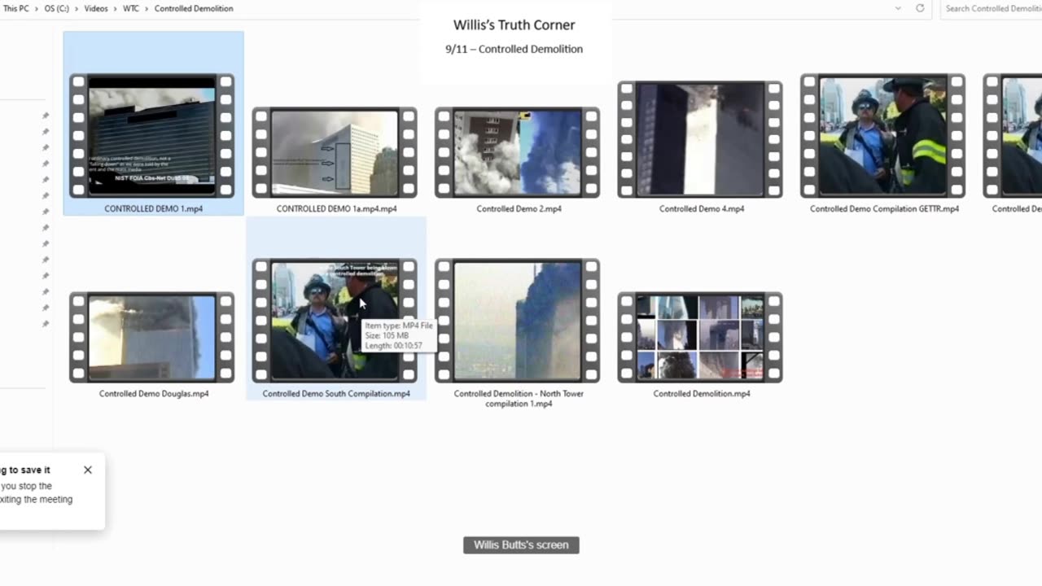Open CONTROLLED DEMO 1.mp4 video thumbnail
Screen dimensions: 1042x586
pos(151,136)
